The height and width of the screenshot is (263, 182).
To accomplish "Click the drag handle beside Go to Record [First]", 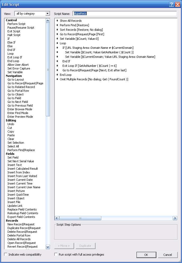I will (57, 34).
